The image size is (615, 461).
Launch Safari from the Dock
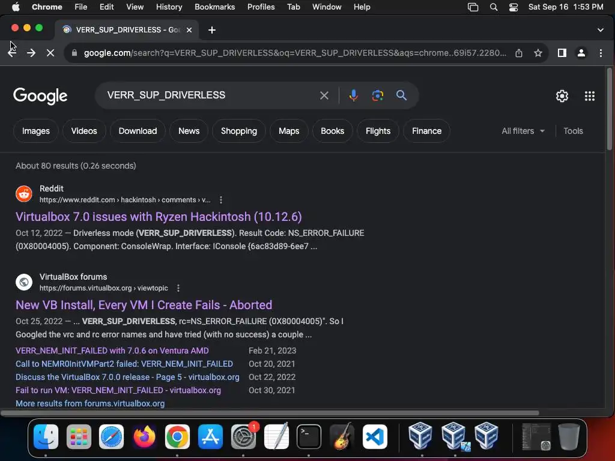(x=111, y=437)
